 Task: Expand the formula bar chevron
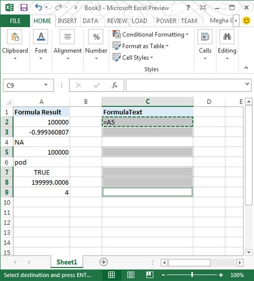click(247, 84)
